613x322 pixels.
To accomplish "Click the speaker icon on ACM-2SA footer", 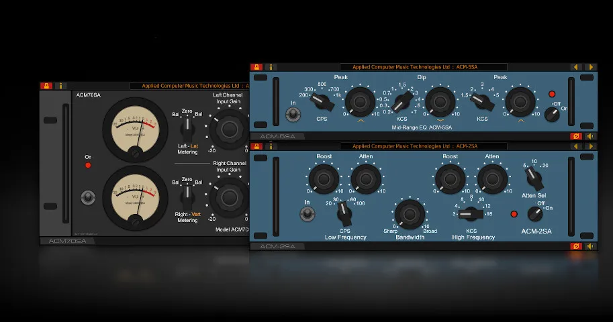I will point(591,246).
